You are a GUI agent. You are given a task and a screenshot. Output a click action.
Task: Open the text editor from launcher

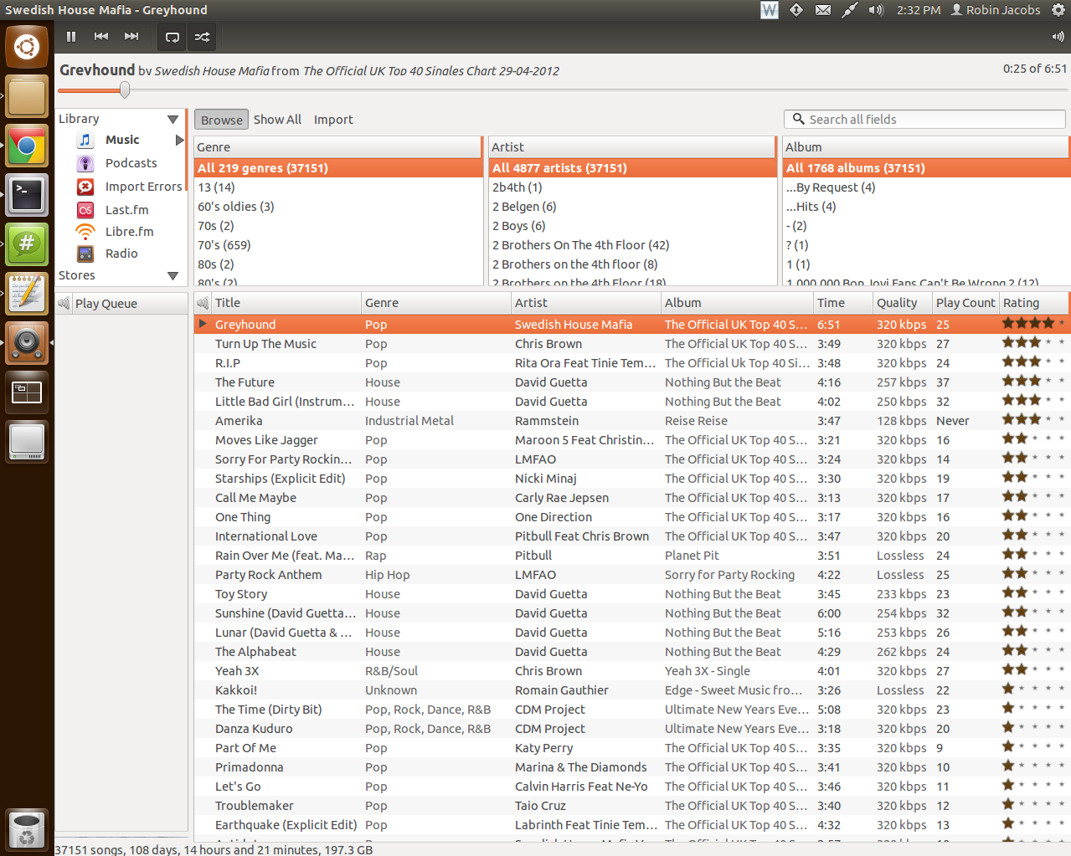[x=27, y=294]
